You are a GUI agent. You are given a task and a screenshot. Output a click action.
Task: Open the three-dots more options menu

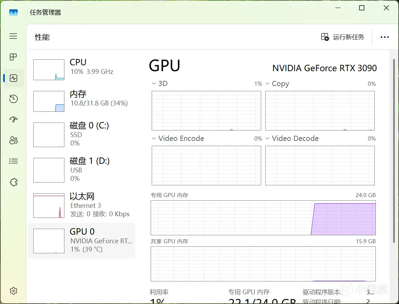(x=384, y=37)
